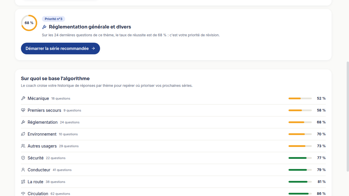Click the 81 % value for La route

coord(322,182)
